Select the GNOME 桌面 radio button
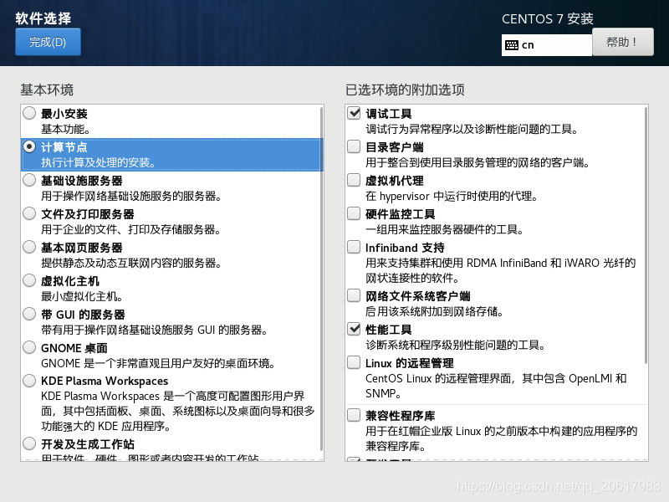Screen dimensions: 669x502 29,347
